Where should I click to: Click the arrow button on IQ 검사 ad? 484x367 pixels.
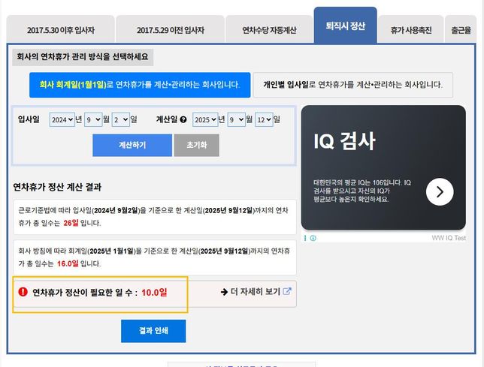tap(440, 192)
